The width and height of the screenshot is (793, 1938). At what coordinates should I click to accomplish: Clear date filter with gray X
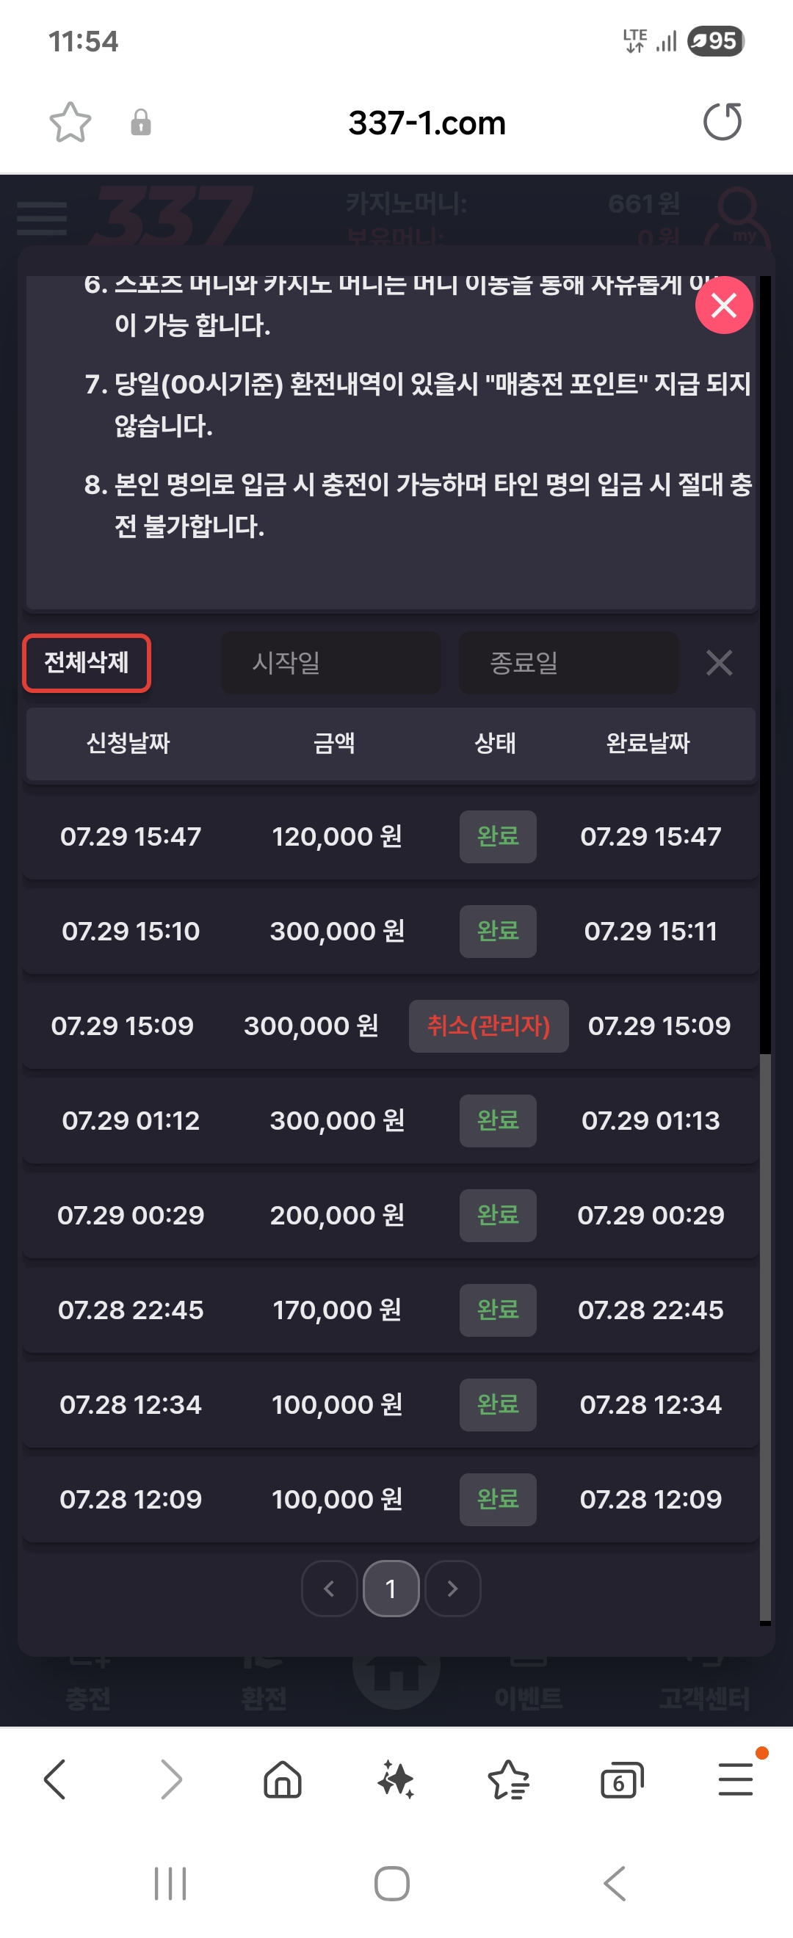(720, 663)
